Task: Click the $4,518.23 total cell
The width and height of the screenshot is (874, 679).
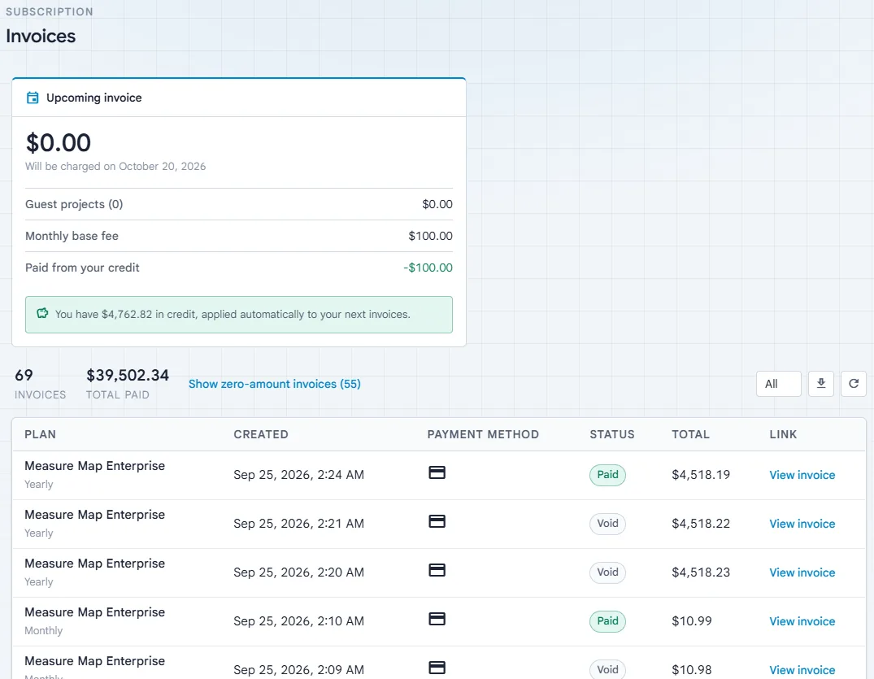Action: click(x=701, y=572)
